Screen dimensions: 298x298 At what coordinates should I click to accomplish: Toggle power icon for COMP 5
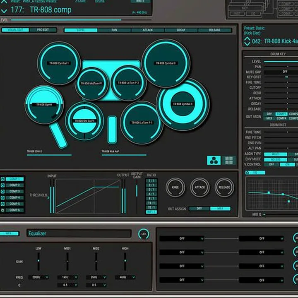[2, 204]
